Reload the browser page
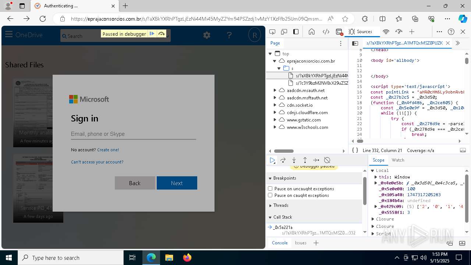Image resolution: width=471 pixels, height=265 pixels. (43, 19)
